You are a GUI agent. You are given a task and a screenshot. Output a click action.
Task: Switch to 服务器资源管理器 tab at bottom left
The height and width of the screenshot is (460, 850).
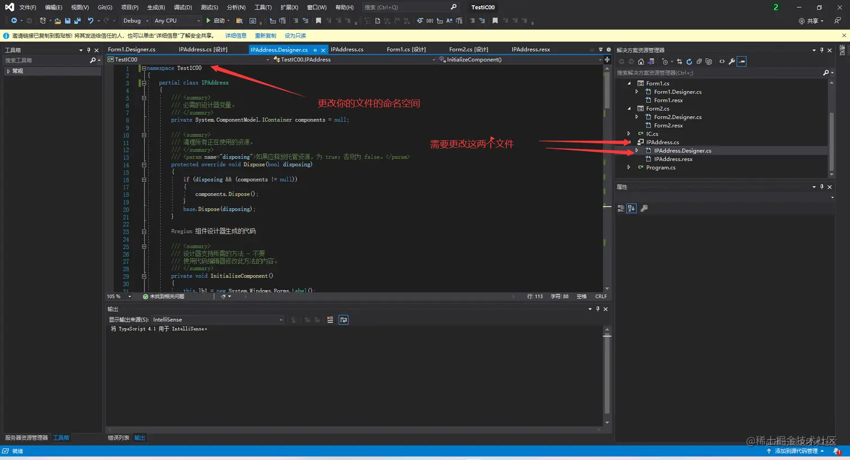(x=26, y=438)
